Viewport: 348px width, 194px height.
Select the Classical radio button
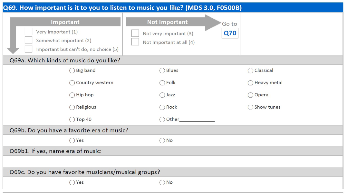click(x=250, y=70)
